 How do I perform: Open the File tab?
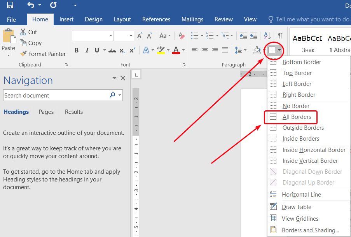coord(11,20)
